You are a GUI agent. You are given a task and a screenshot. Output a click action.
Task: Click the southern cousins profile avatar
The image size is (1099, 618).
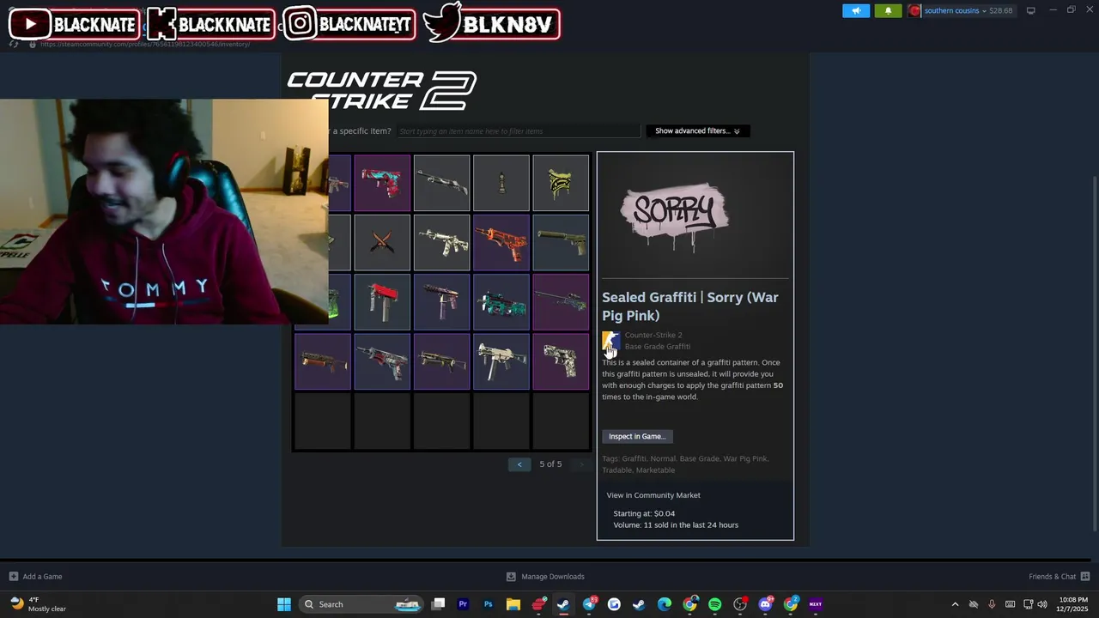[x=914, y=10]
